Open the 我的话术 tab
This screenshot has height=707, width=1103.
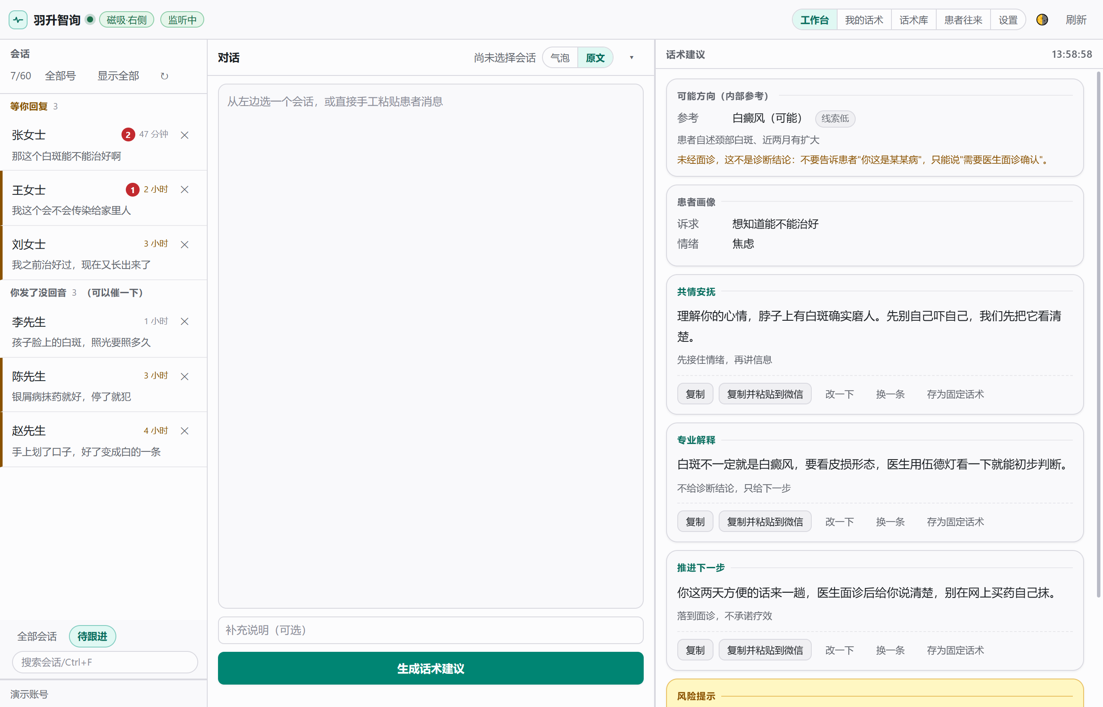tap(864, 20)
